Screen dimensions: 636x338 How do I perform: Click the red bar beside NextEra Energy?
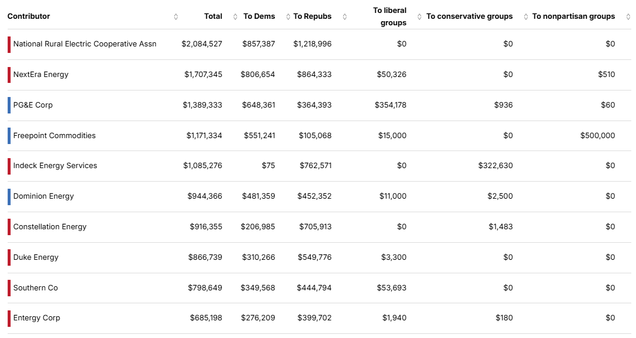coord(9,75)
